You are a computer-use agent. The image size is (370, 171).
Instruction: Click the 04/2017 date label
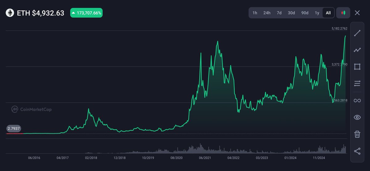tap(63, 158)
